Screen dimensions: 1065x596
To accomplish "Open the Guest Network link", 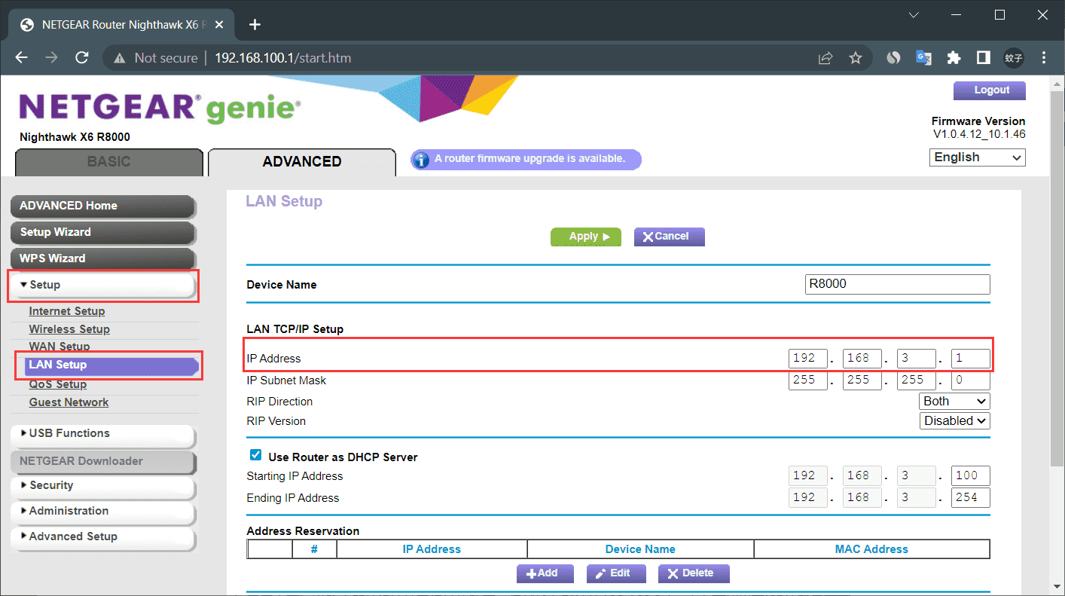I will pyautogui.click(x=69, y=402).
